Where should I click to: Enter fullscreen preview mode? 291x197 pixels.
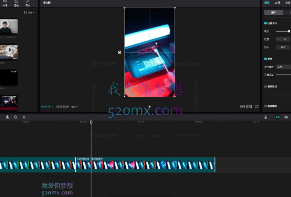pos(257,107)
